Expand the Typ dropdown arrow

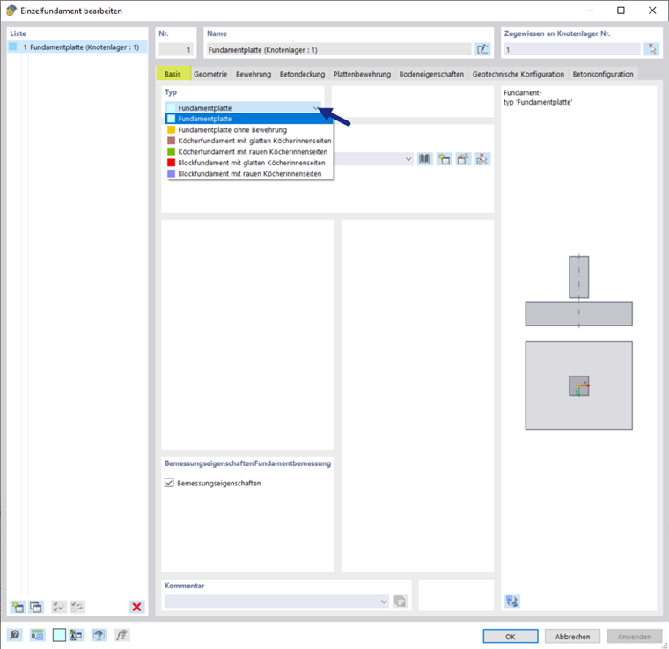[x=315, y=108]
